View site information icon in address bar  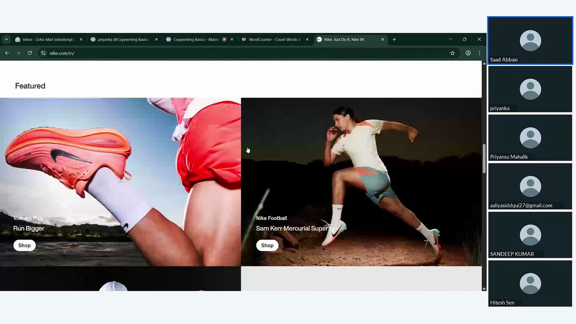pyautogui.click(x=43, y=53)
